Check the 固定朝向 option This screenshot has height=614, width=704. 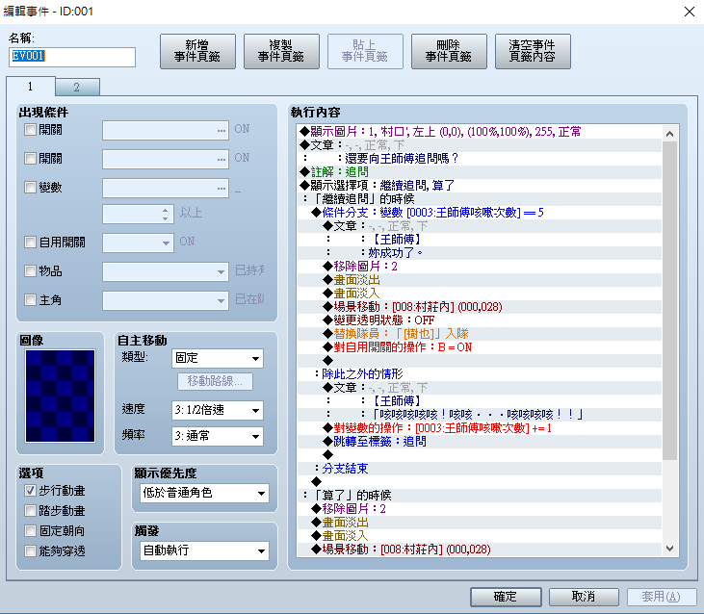coord(30,530)
